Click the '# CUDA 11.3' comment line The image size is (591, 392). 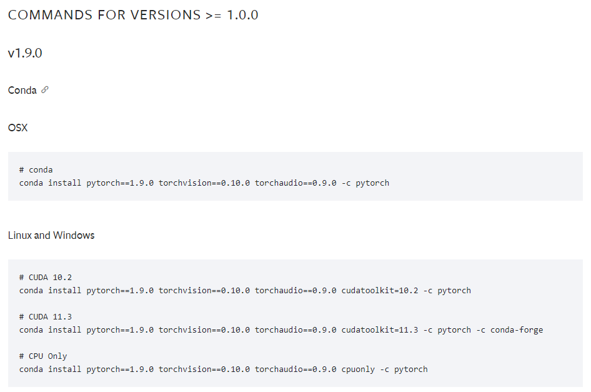tap(46, 316)
